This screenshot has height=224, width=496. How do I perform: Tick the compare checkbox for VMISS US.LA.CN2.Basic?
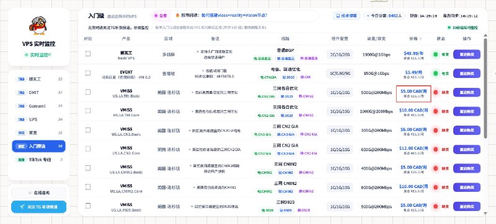[88, 130]
